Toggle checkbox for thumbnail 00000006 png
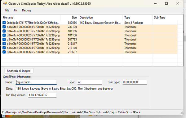Screen dimensions: 186x118 click(x=4, y=52)
